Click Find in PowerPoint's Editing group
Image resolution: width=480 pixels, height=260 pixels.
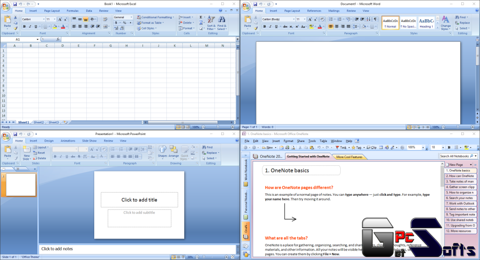(207, 148)
